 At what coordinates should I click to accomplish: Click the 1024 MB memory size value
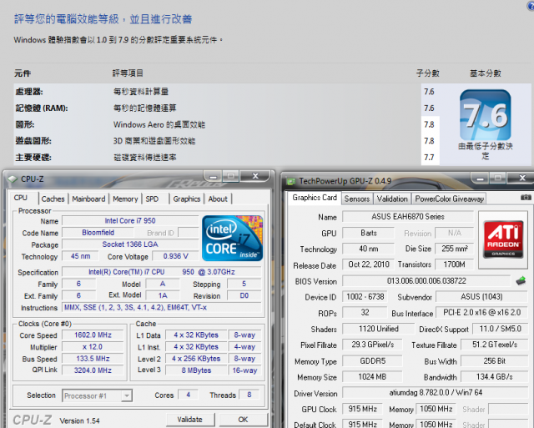(x=373, y=376)
